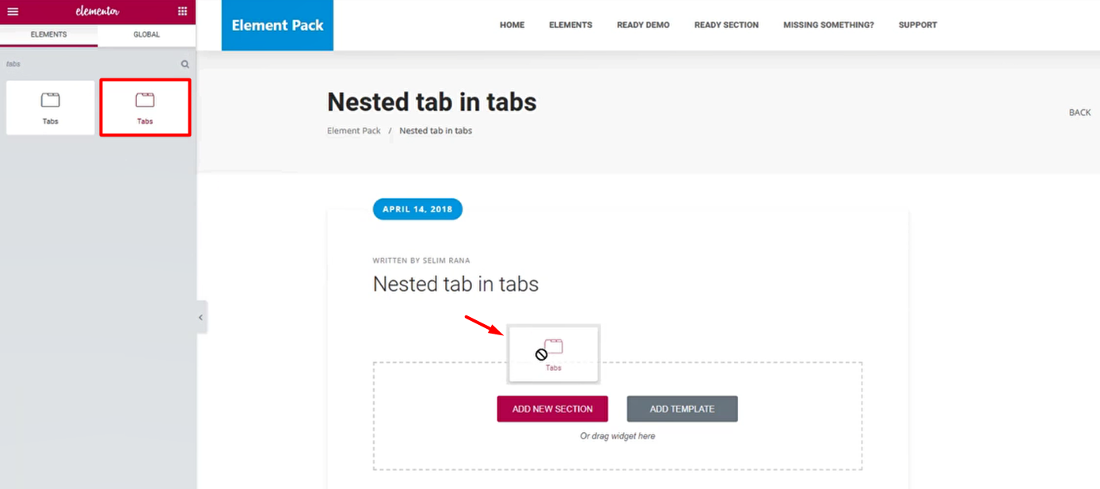
Task: Click the Add Template button
Action: coord(682,409)
